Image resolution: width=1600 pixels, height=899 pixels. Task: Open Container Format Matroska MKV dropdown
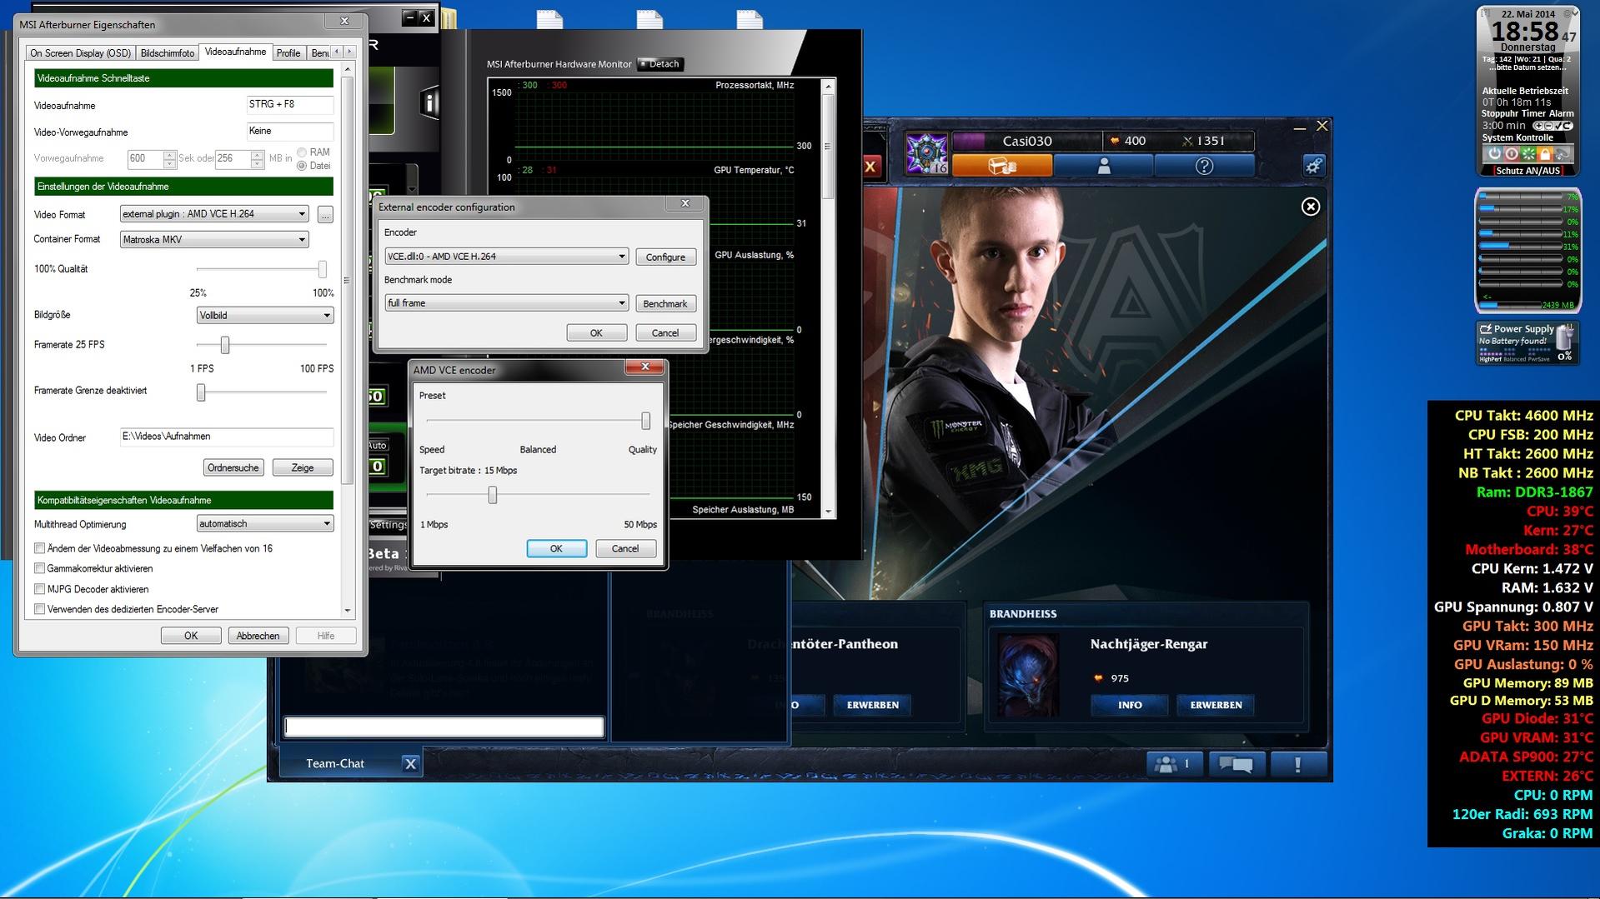(x=214, y=240)
